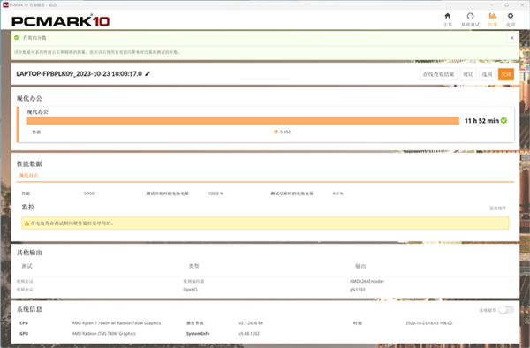
Task: Click View results online (在线查看结果) button
Action: pos(438,74)
